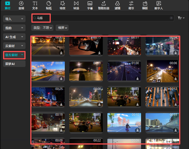Open the 智能包装 smart packaging tab
The width and height of the screenshot is (189, 149).
[104, 5]
